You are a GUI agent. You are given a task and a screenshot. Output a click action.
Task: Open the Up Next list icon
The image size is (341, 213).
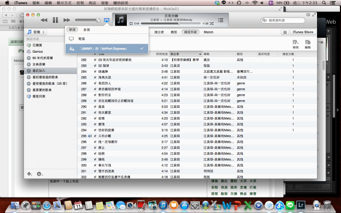point(221,20)
